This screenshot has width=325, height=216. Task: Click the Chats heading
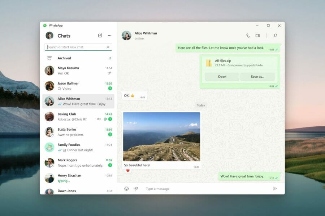point(64,36)
